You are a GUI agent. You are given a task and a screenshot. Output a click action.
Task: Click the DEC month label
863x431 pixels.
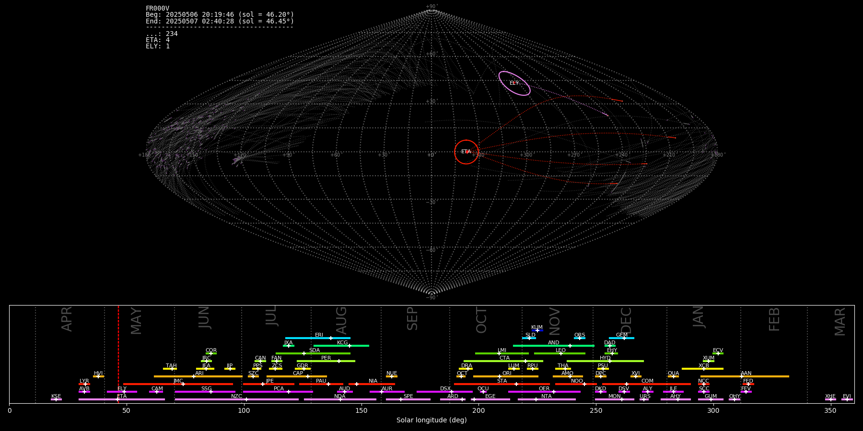pyautogui.click(x=626, y=320)
